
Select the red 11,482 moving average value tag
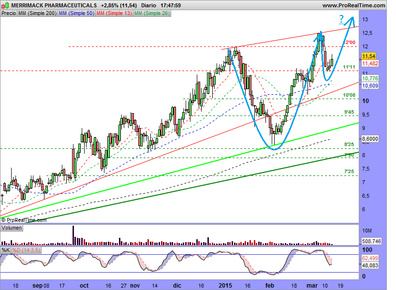coord(370,63)
